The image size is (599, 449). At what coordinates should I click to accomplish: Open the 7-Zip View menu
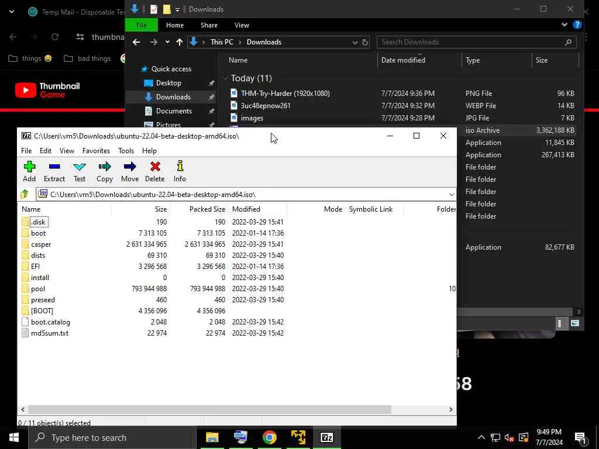click(67, 150)
